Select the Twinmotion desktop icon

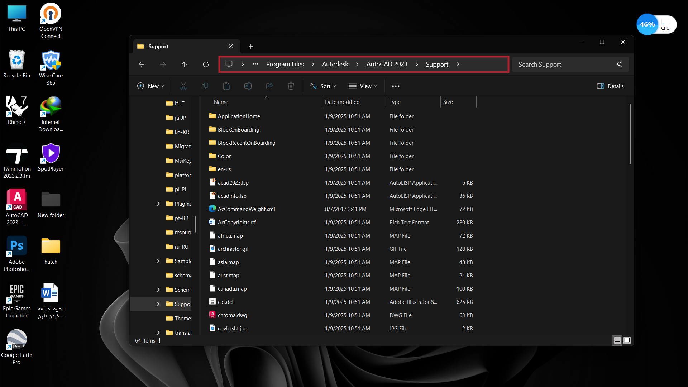(x=16, y=161)
